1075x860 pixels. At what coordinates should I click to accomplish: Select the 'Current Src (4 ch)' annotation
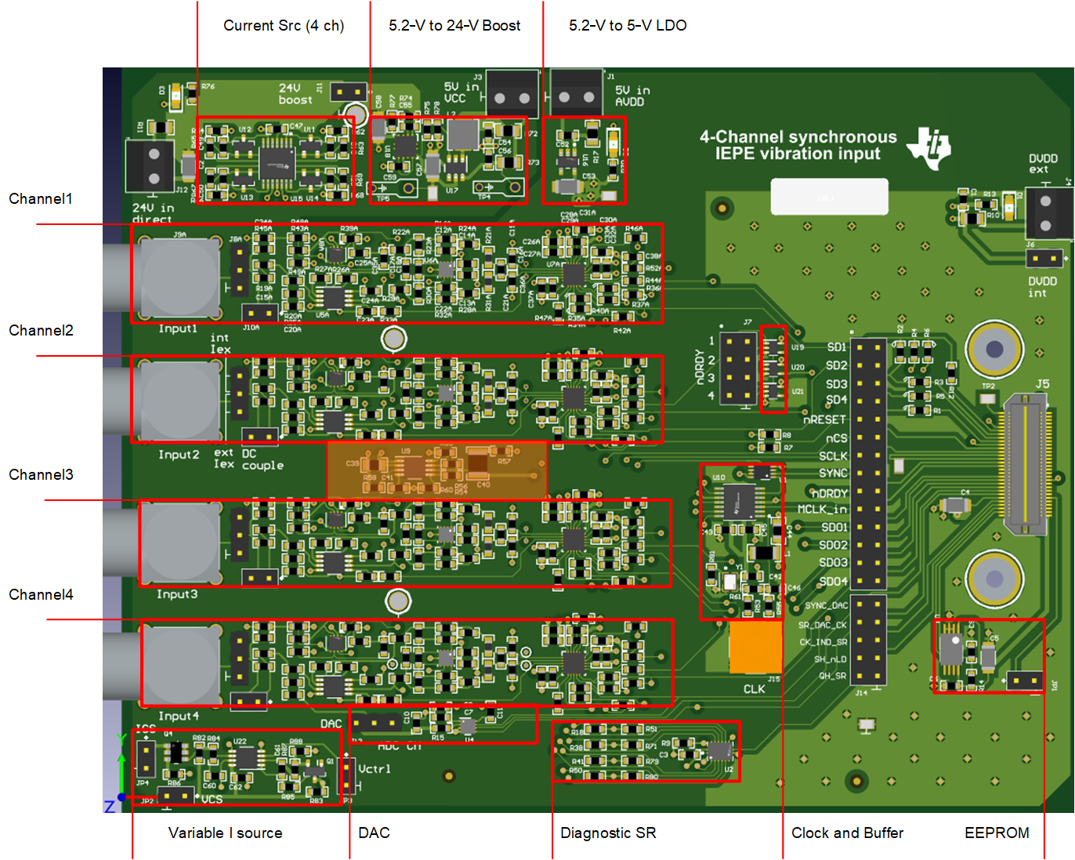coord(284,26)
